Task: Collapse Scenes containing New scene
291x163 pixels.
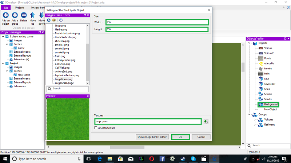Action: point(7,71)
